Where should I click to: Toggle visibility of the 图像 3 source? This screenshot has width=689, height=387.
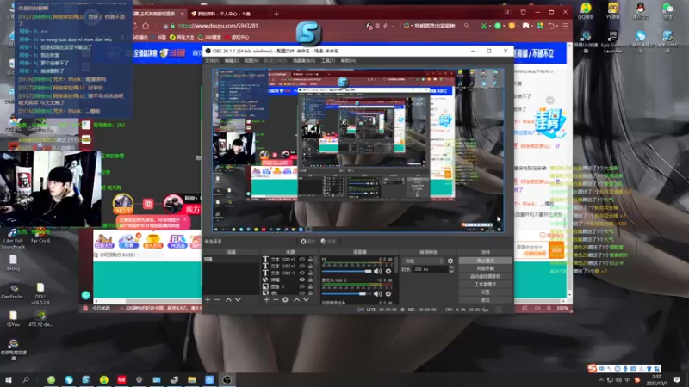click(302, 286)
